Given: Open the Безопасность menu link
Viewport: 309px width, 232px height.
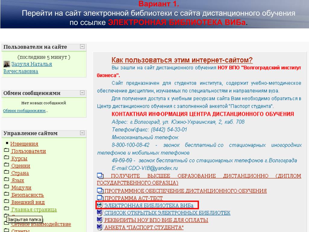Looking at the screenshot, I should coord(27,195).
